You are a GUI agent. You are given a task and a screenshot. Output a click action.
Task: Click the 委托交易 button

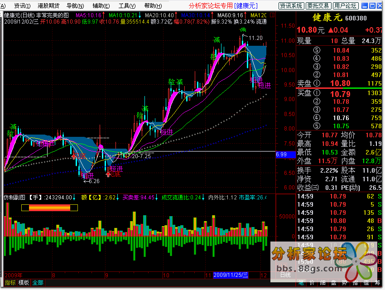coord(318,6)
